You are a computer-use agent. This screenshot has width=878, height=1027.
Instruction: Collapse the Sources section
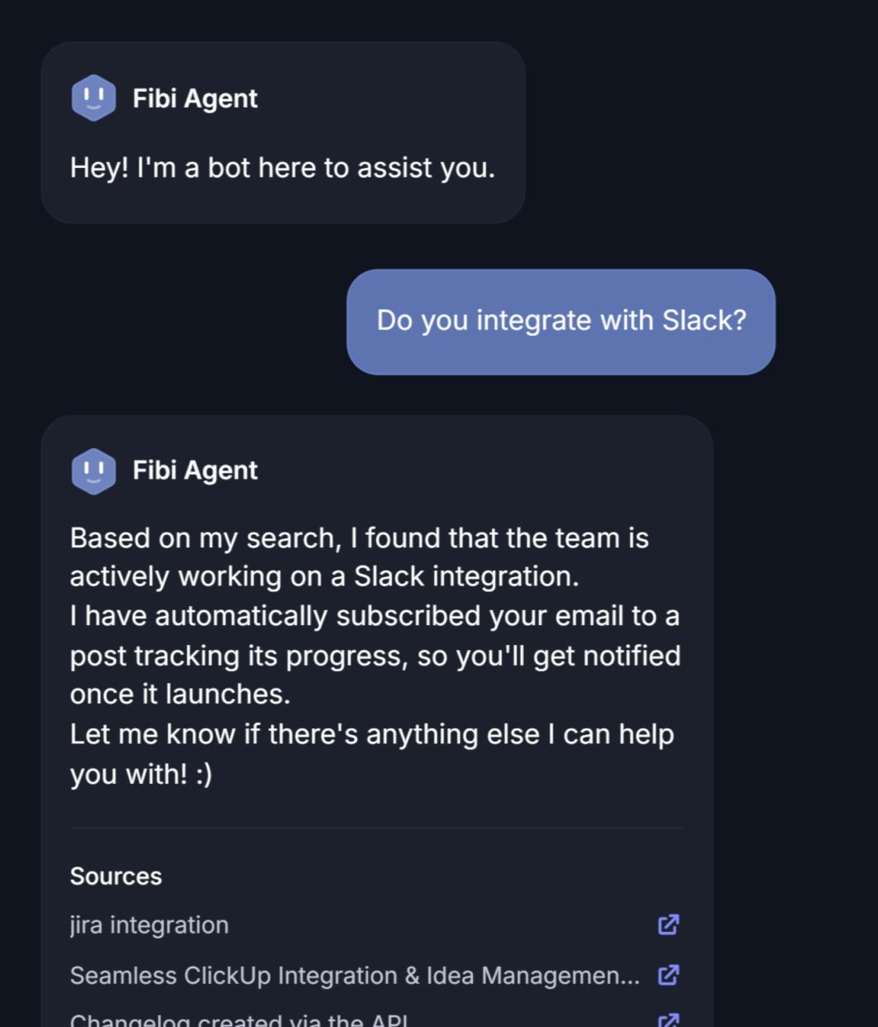tap(116, 876)
